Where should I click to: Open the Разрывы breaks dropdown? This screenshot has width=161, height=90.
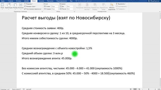[28, 4]
